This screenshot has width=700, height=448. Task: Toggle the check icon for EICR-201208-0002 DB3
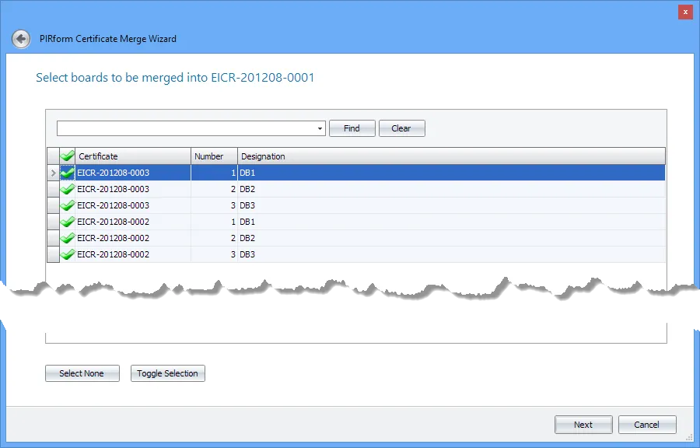pyautogui.click(x=67, y=254)
